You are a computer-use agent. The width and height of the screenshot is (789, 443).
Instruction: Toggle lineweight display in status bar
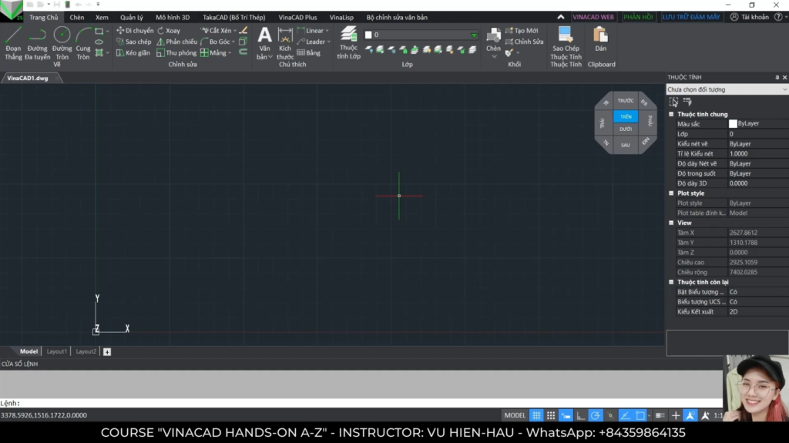[660, 415]
